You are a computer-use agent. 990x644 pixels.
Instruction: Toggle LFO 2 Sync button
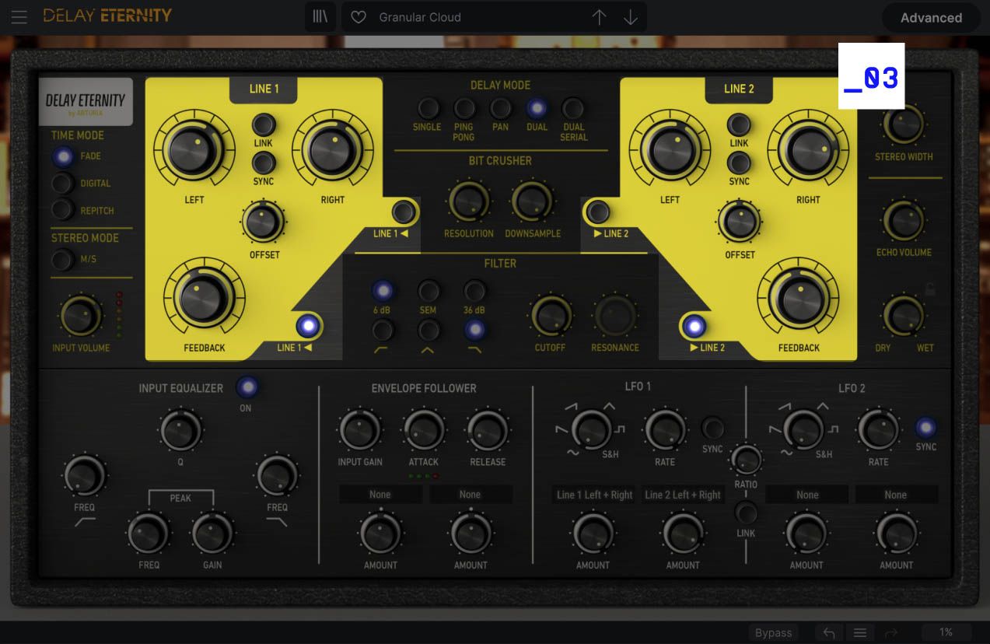pyautogui.click(x=925, y=427)
